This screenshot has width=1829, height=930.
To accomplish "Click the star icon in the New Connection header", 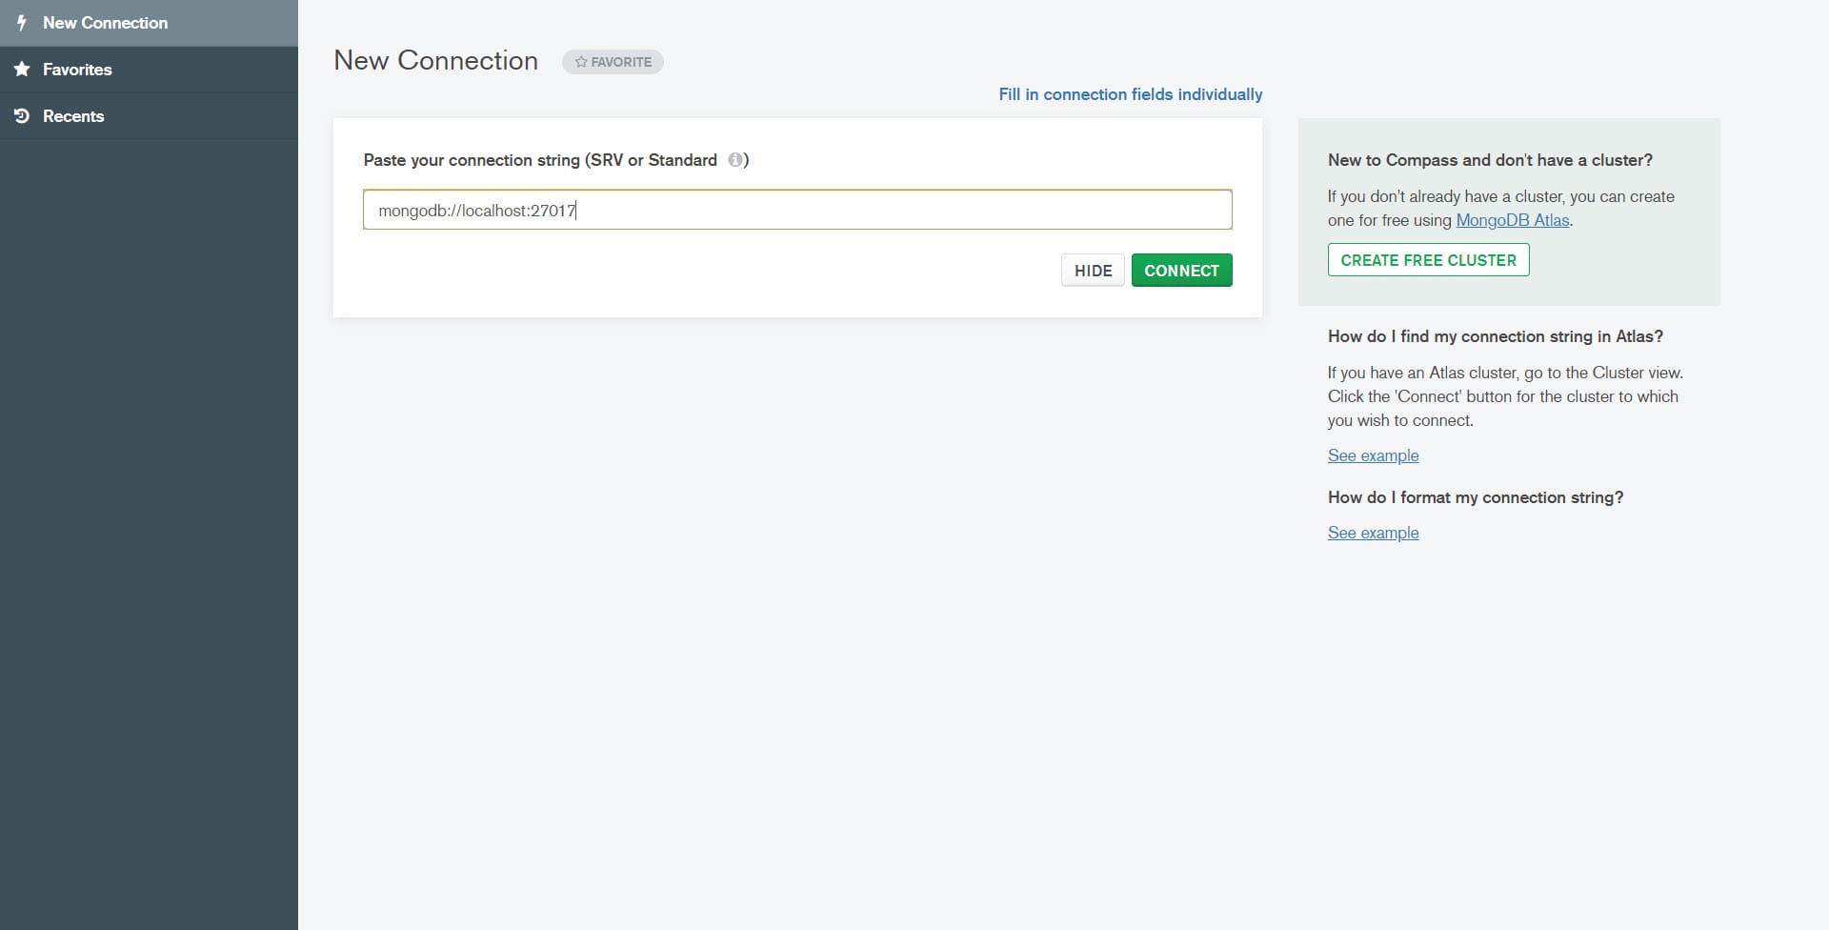I will 582,61.
